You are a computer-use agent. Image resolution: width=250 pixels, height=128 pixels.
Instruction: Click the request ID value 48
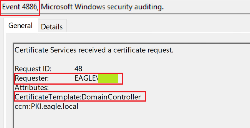[x=78, y=69]
